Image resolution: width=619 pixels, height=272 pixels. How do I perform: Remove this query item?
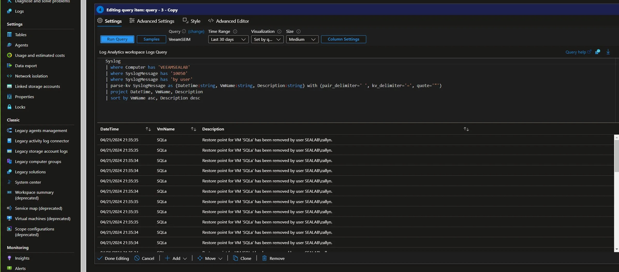click(x=273, y=258)
